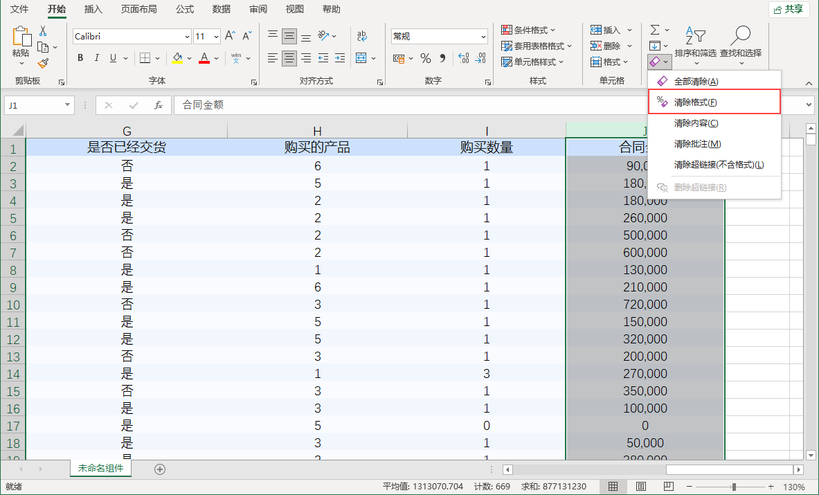Image resolution: width=819 pixels, height=495 pixels.
Task: Apply comma thousands separator style
Action: (x=443, y=58)
